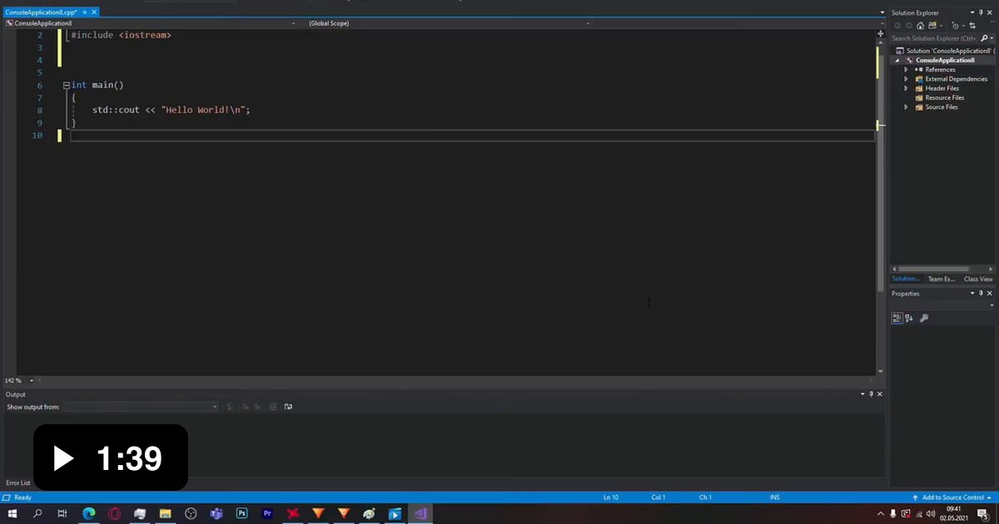Click the Solution Explorer horizontal scrollbar
The height and width of the screenshot is (524, 999).
(x=932, y=269)
